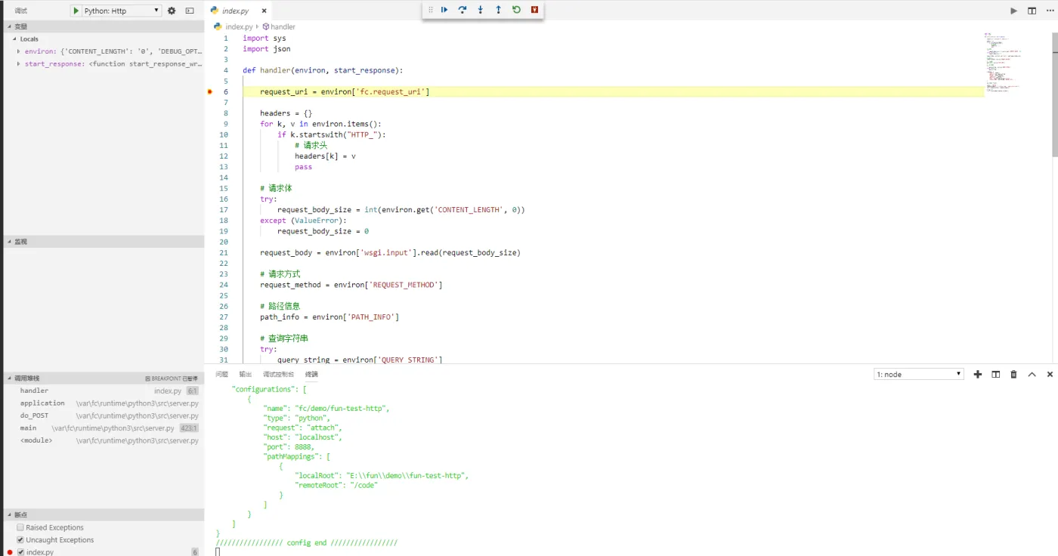Screen dimensions: 1058x556
Task: Collapse the Locals scope
Action: click(x=104, y=39)
